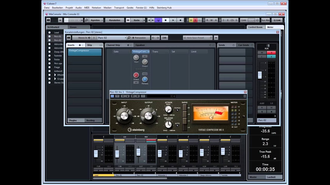This screenshot has width=330, height=185.
Task: Toggle visibility dot for the Frage channel
Action: point(49,67)
